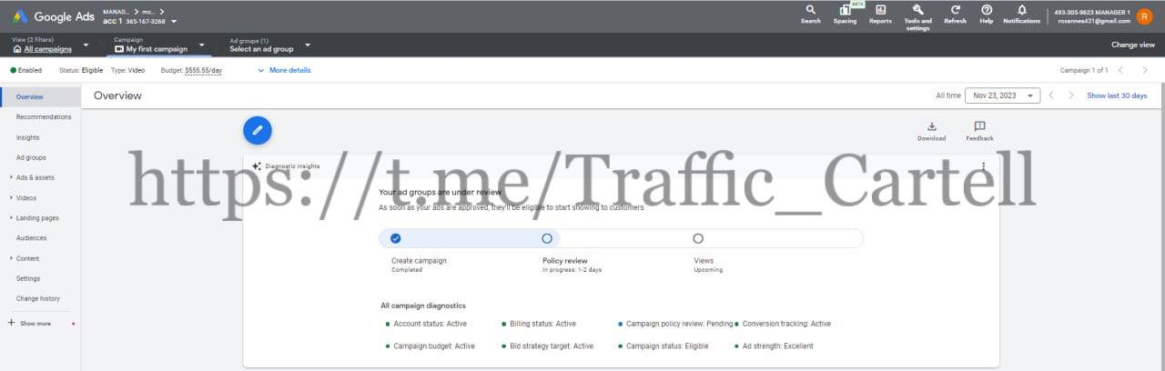Open the account avatar R
The image size is (1165, 371).
pos(1144,16)
